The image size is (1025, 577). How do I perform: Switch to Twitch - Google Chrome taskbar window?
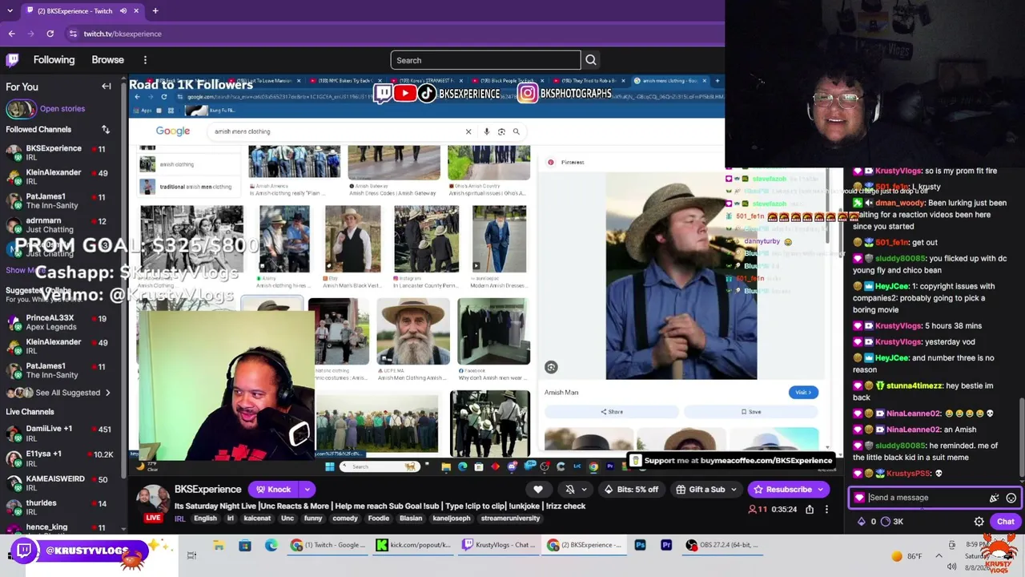327,545
